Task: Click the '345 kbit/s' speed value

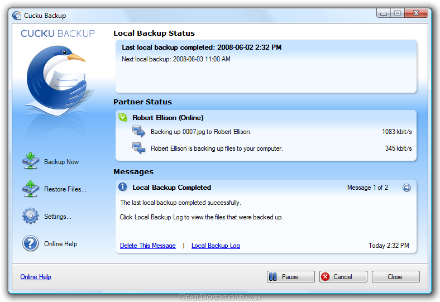Action: pyautogui.click(x=399, y=148)
